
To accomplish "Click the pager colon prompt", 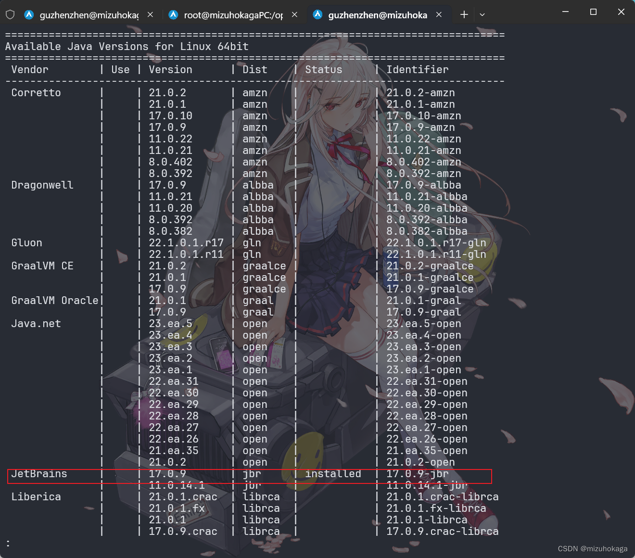I will point(8,543).
